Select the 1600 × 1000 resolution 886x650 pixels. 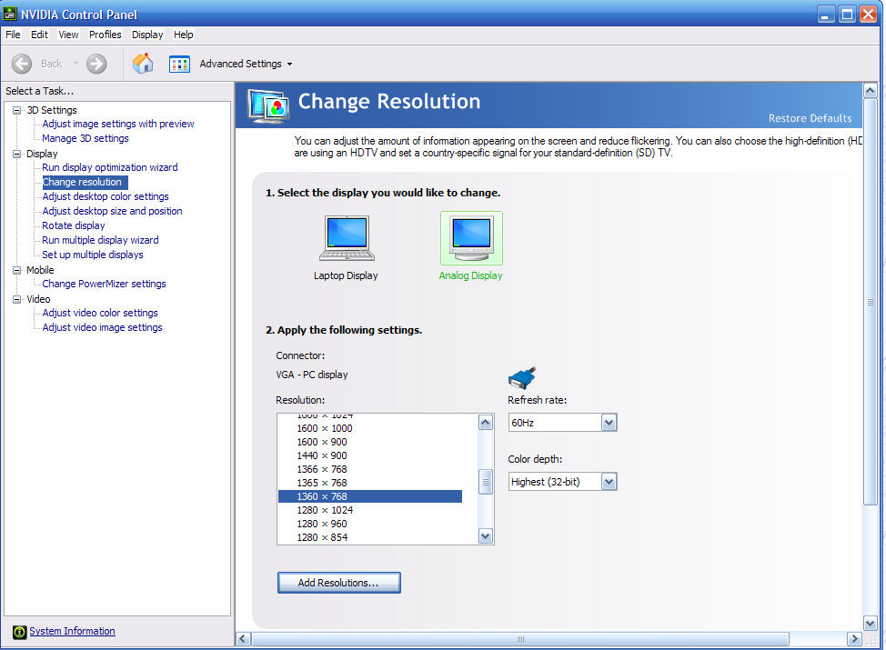370,428
